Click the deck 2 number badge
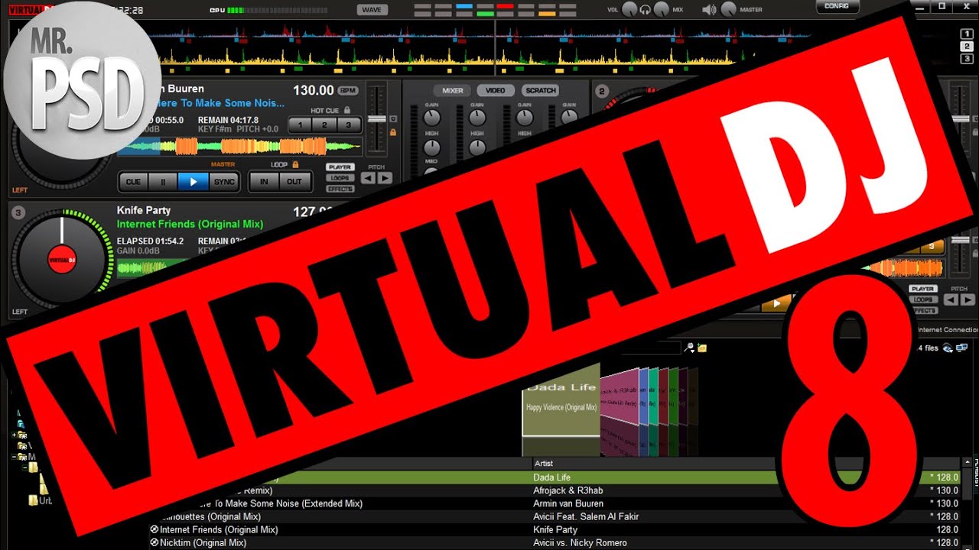This screenshot has width=979, height=550. click(602, 92)
